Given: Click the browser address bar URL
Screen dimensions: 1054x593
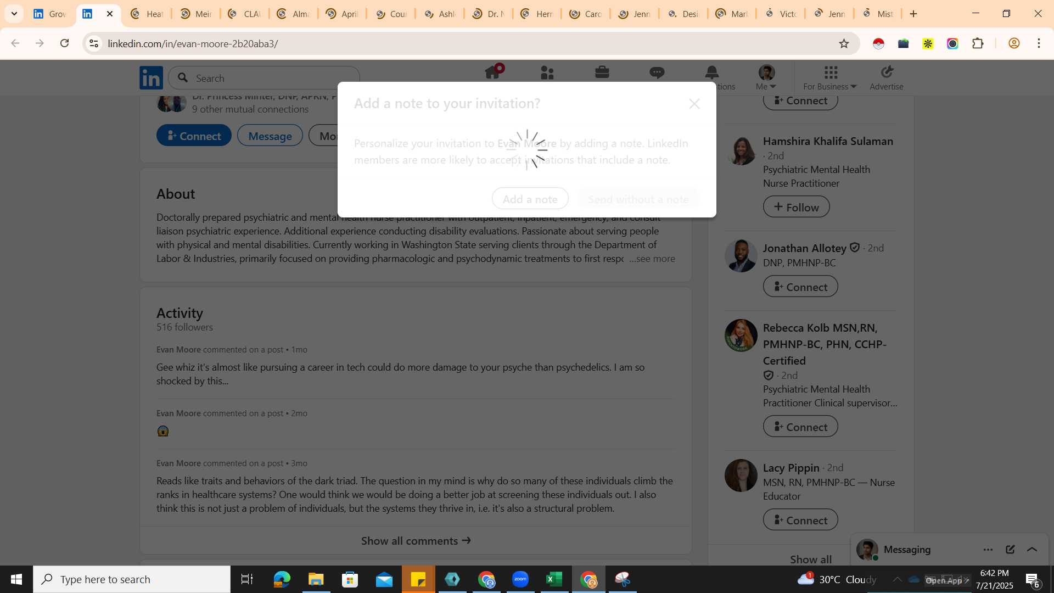Looking at the screenshot, I should coord(193,43).
